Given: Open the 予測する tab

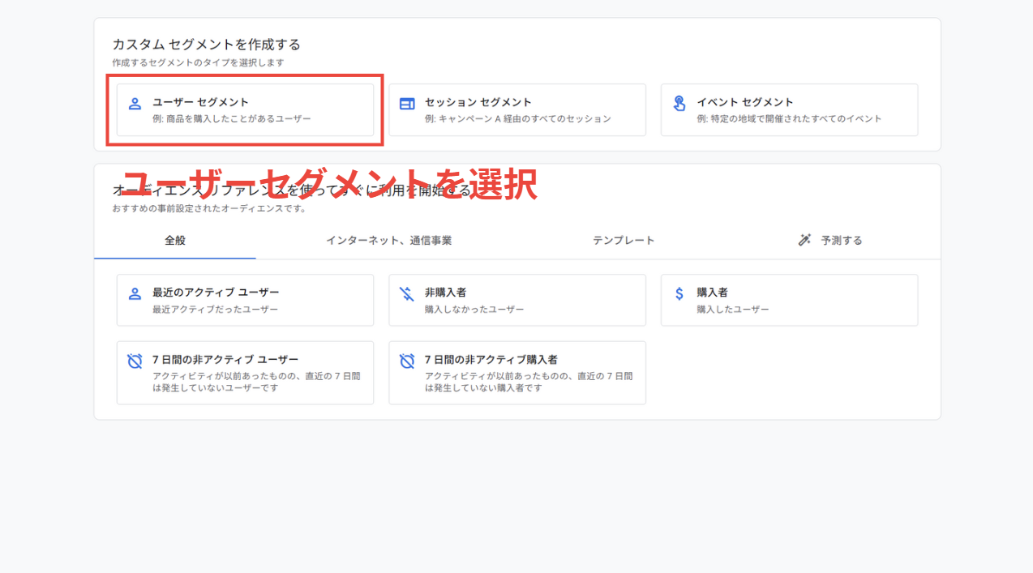Looking at the screenshot, I should (830, 241).
